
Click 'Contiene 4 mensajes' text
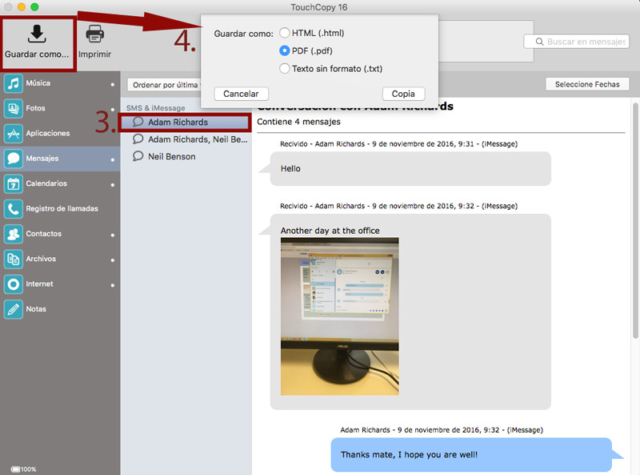point(298,122)
